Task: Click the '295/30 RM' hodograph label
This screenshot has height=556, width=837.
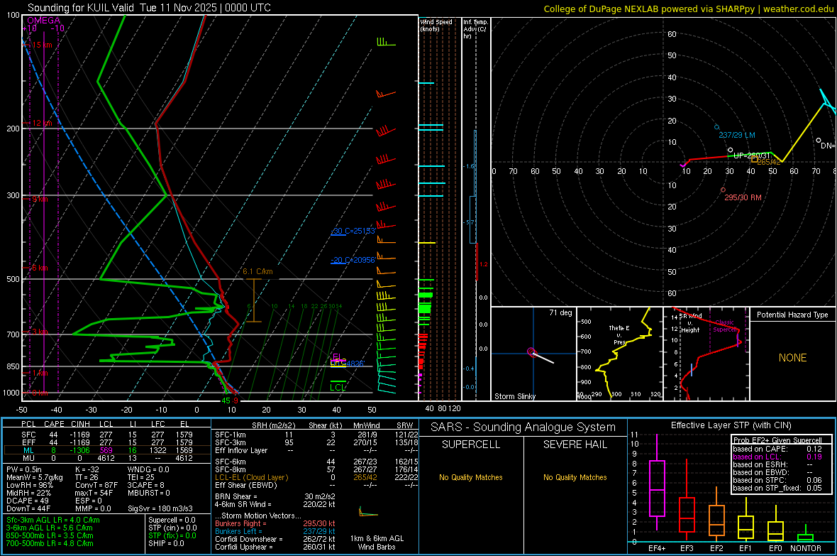Action: coord(743,198)
